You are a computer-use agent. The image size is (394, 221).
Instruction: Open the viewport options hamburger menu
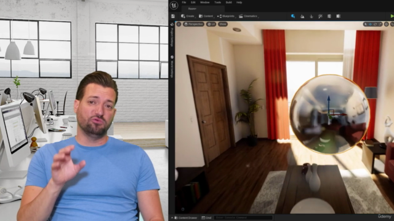click(179, 24)
